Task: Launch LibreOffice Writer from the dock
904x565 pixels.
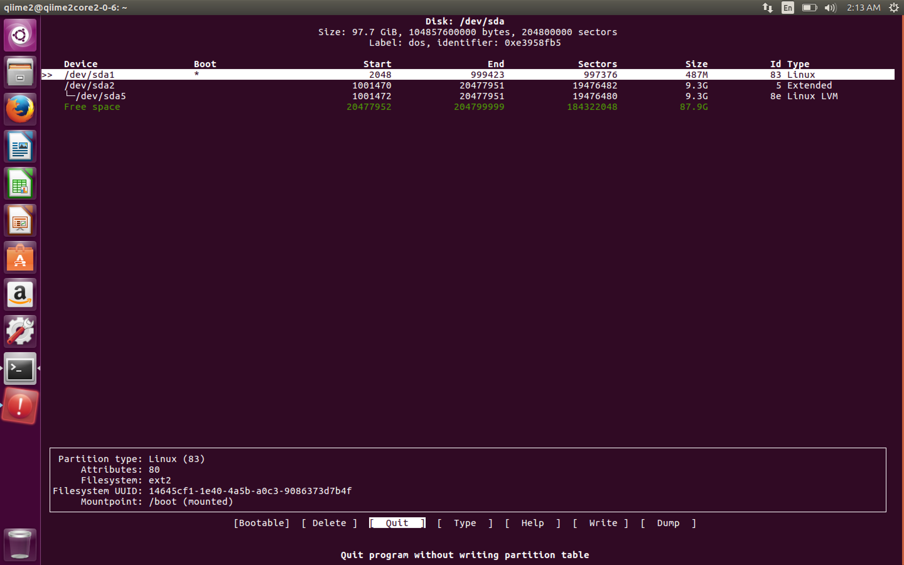Action: (20, 146)
